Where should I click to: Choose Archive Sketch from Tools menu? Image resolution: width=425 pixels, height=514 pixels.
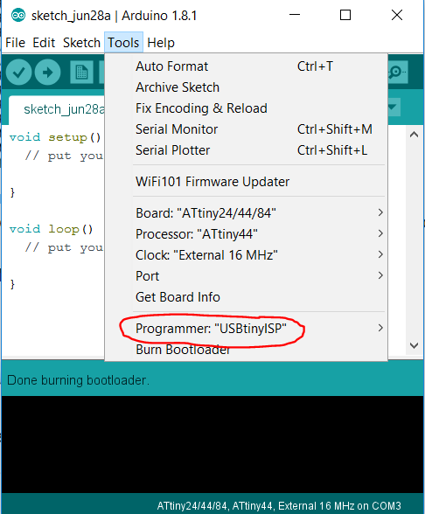coord(246,87)
